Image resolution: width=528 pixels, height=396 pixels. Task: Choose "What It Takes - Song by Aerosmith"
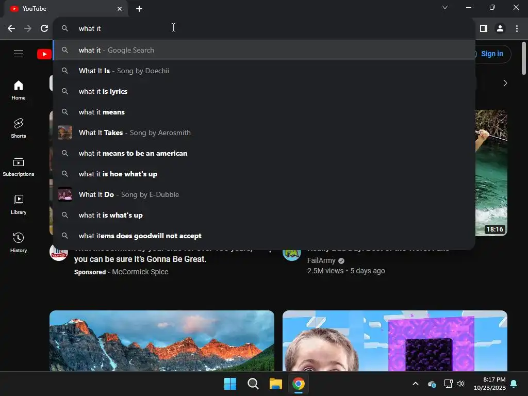click(264, 133)
